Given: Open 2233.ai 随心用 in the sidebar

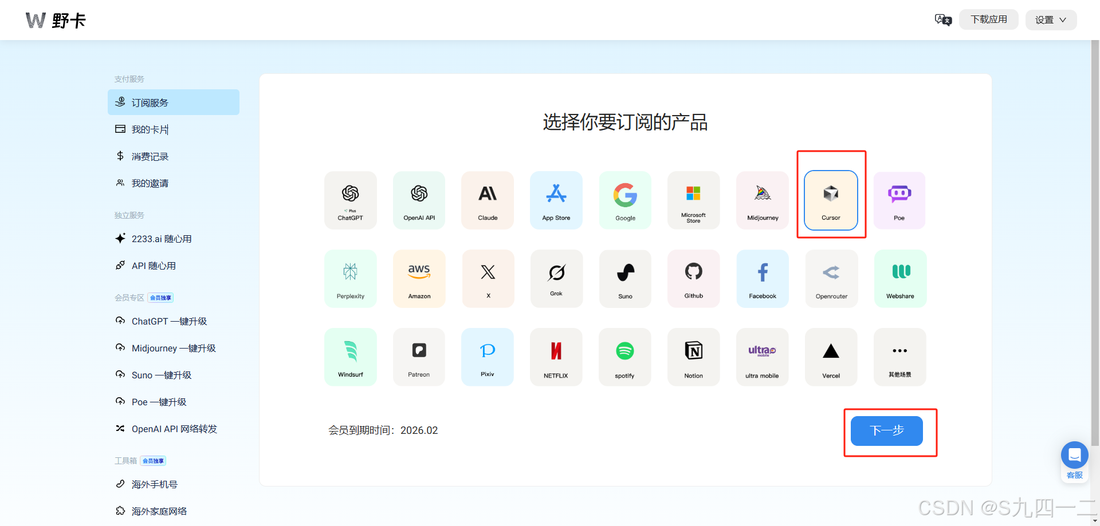Looking at the screenshot, I should pos(174,239).
